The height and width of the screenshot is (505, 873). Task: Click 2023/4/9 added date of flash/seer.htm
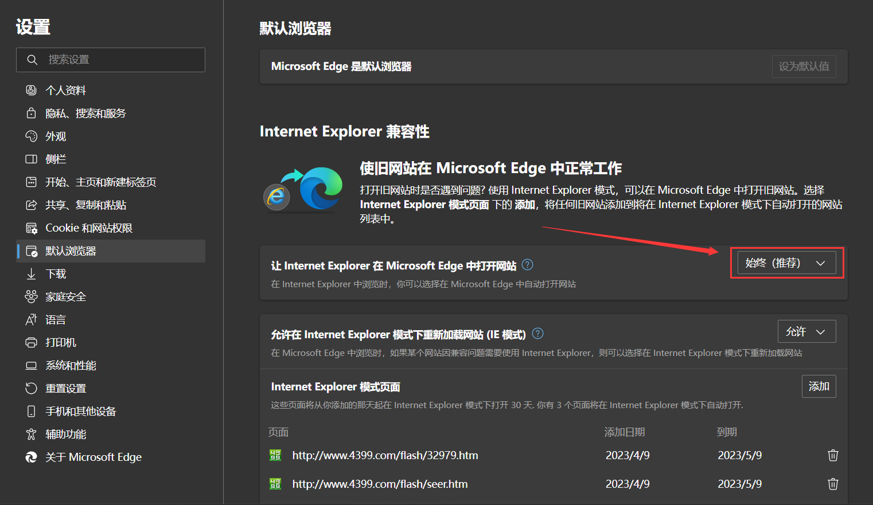[628, 484]
